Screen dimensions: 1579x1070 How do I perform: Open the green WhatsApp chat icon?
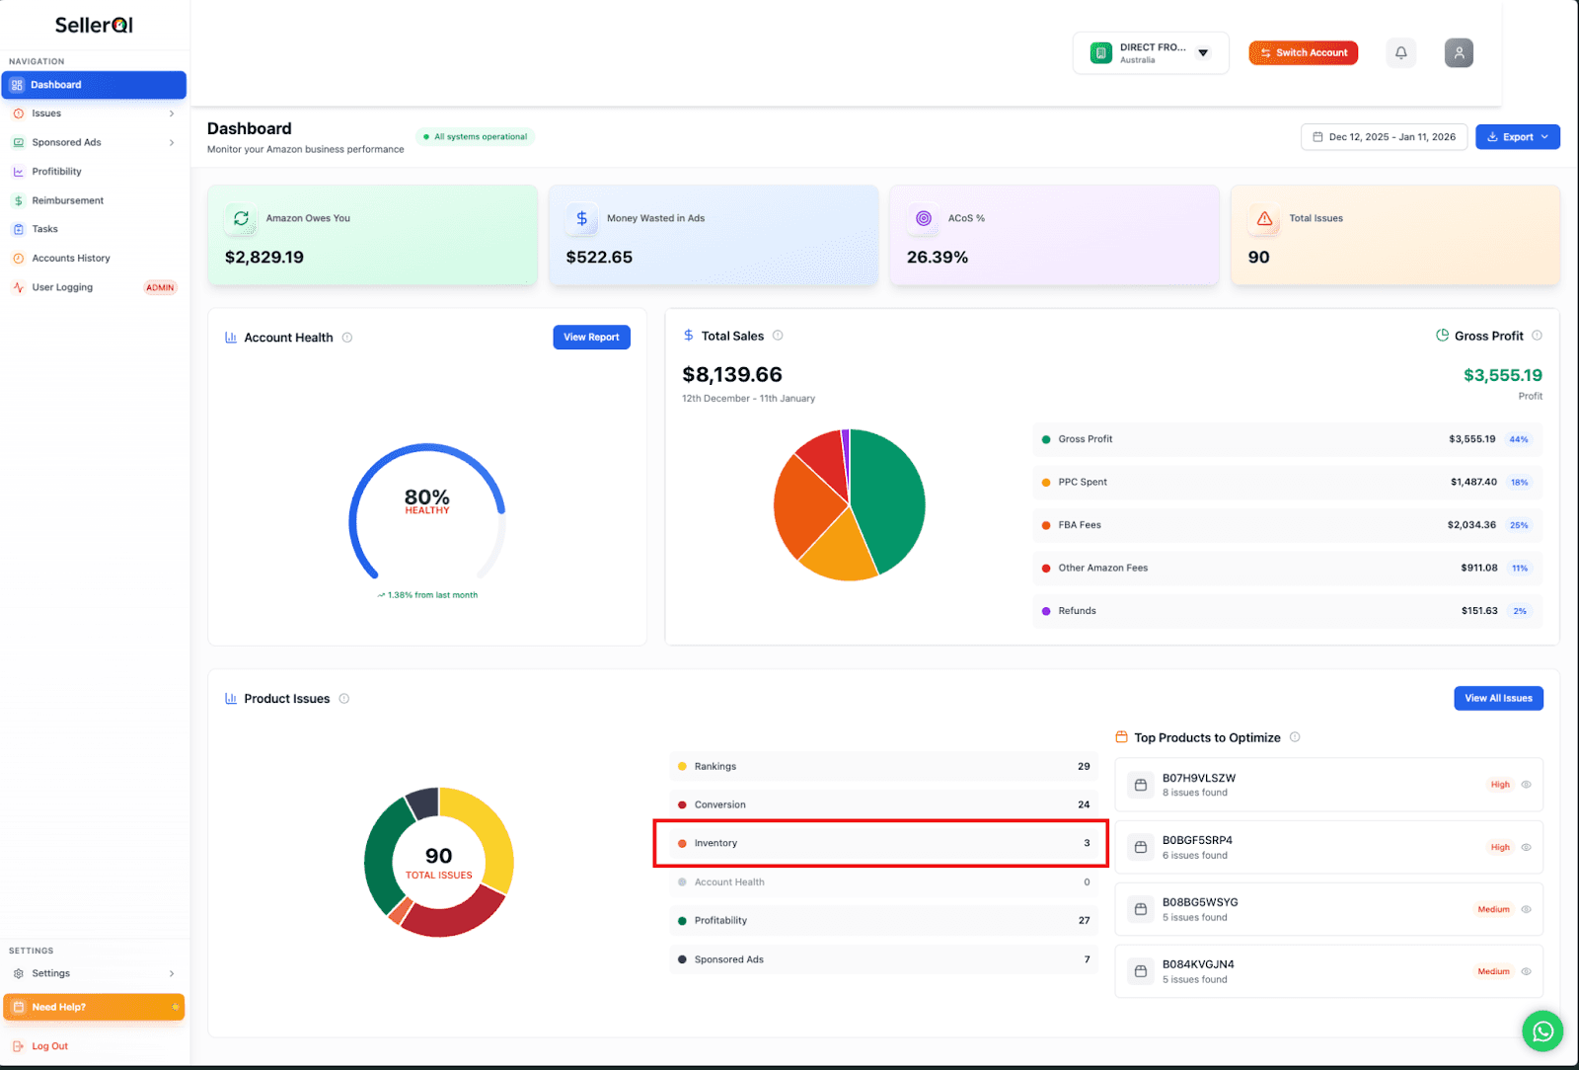coord(1542,1031)
